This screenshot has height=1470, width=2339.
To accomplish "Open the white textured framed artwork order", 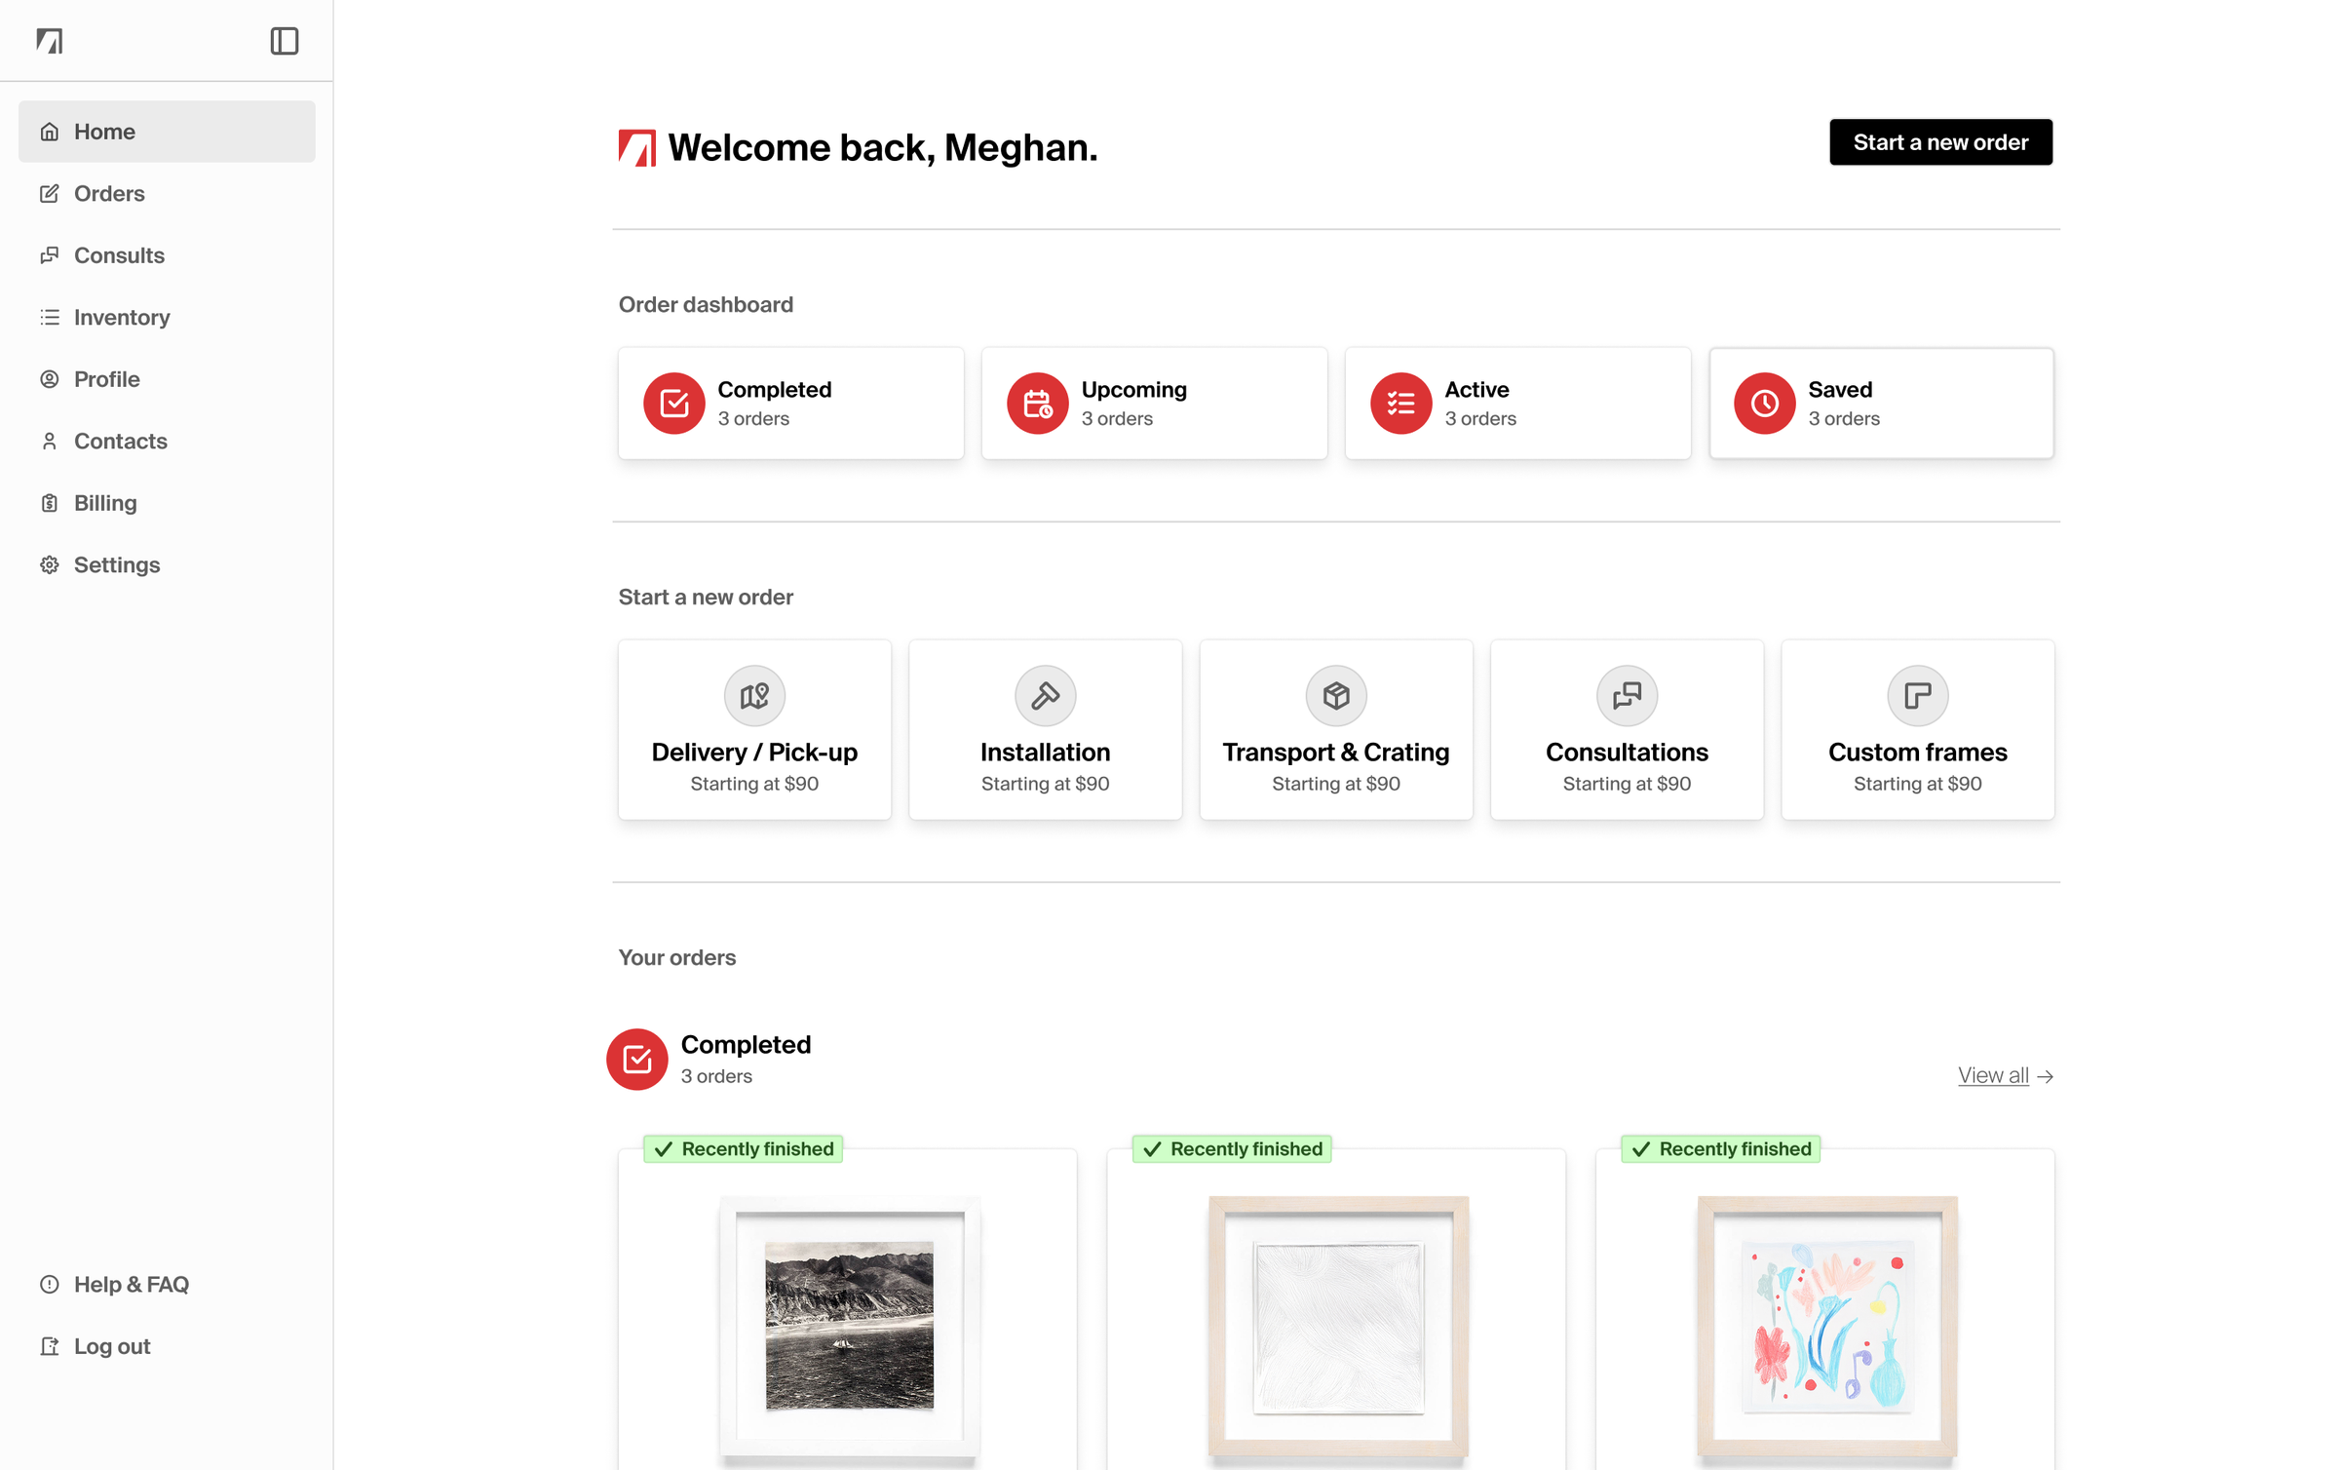I will tap(1337, 1326).
